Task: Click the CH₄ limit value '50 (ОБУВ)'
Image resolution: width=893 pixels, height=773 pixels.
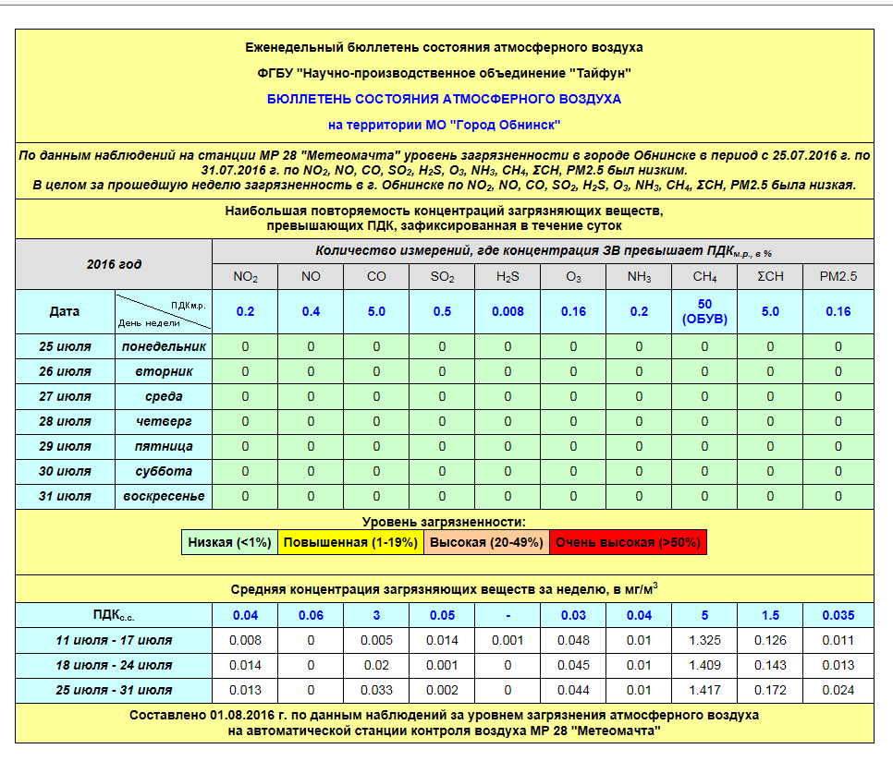Action: 705,311
